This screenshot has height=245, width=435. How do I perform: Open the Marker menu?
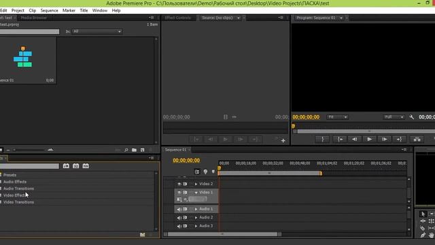pos(69,11)
